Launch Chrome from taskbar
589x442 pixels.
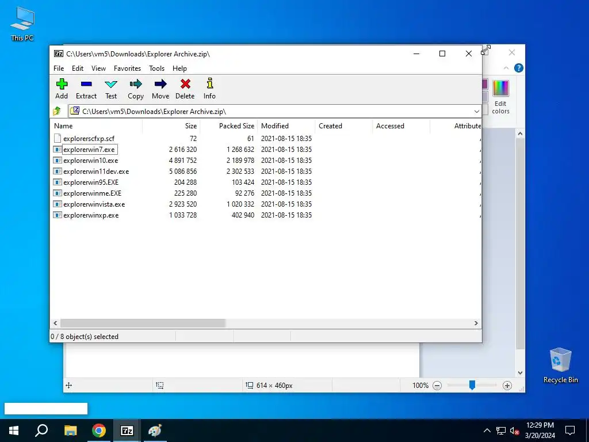[99, 430]
